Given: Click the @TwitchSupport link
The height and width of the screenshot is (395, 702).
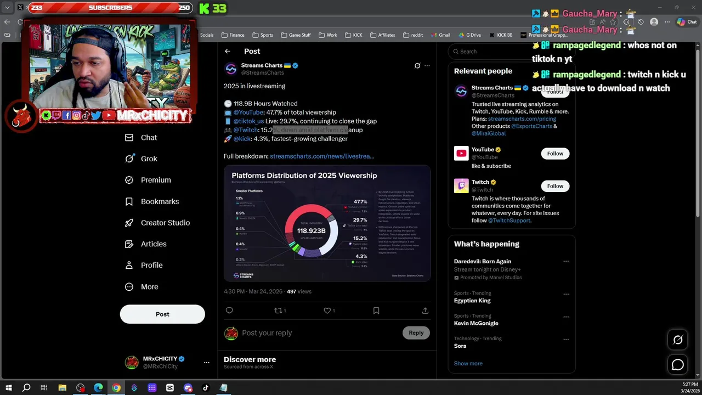Looking at the screenshot, I should 509,221.
